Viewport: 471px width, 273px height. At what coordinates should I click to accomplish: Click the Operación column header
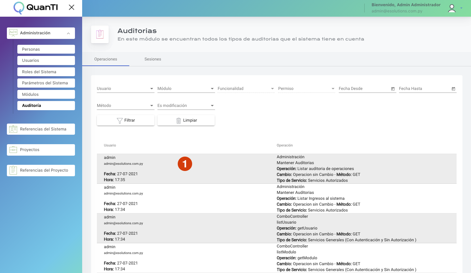[285, 145]
